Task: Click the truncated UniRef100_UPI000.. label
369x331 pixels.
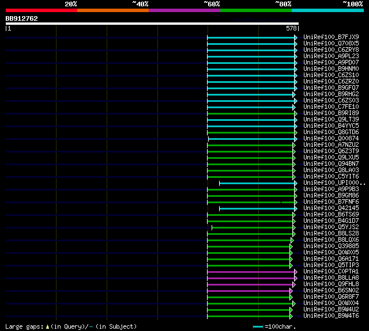Action: pos(334,183)
